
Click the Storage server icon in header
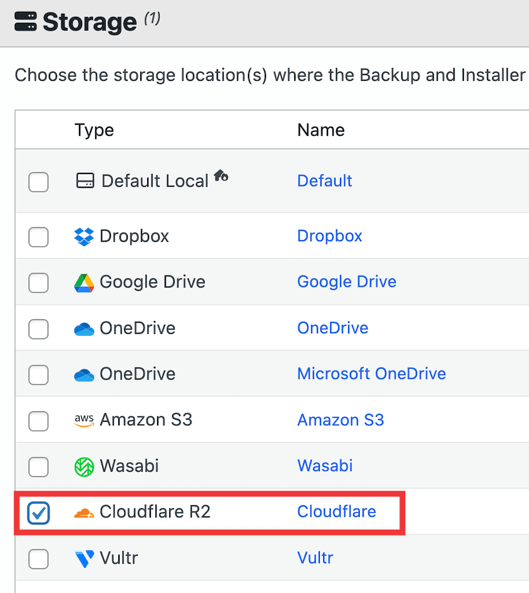pos(26,21)
